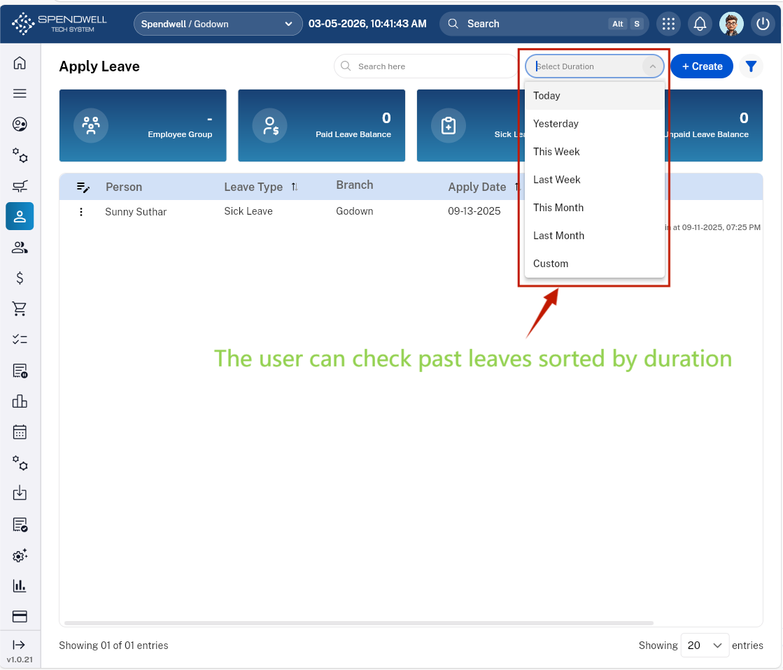Select the highlighted person icon in sidebar
The image size is (783, 670).
point(20,216)
